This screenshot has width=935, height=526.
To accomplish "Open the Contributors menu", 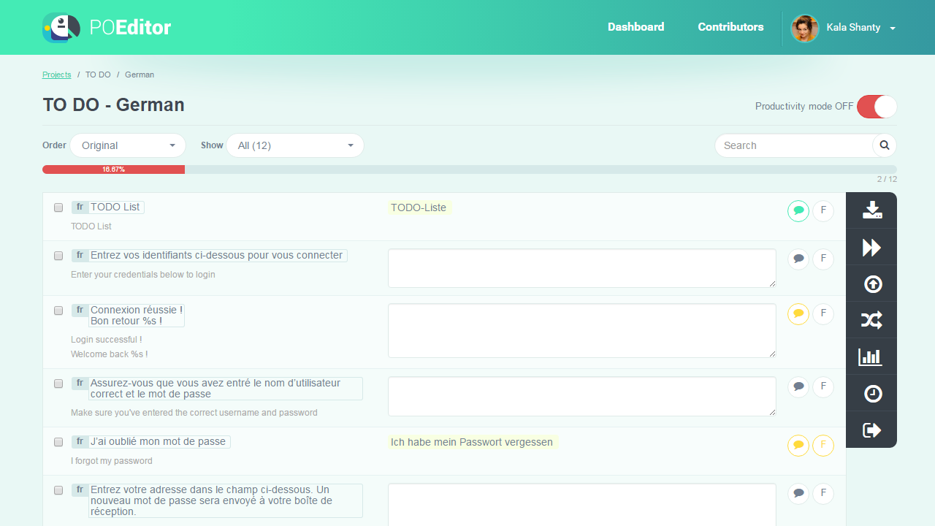I will point(730,27).
